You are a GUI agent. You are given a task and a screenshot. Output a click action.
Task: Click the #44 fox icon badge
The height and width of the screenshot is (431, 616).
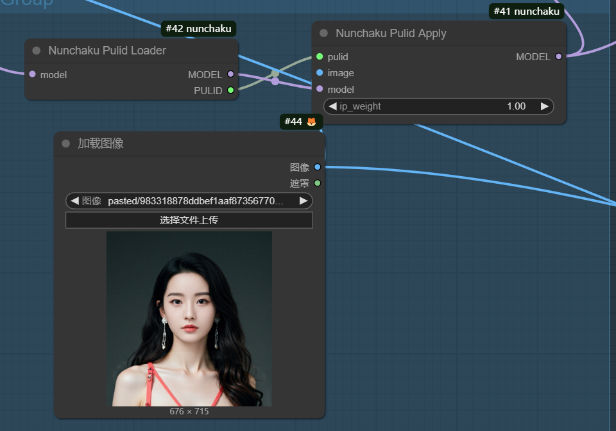click(301, 122)
